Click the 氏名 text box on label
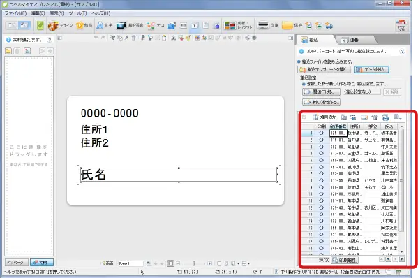 point(179,175)
